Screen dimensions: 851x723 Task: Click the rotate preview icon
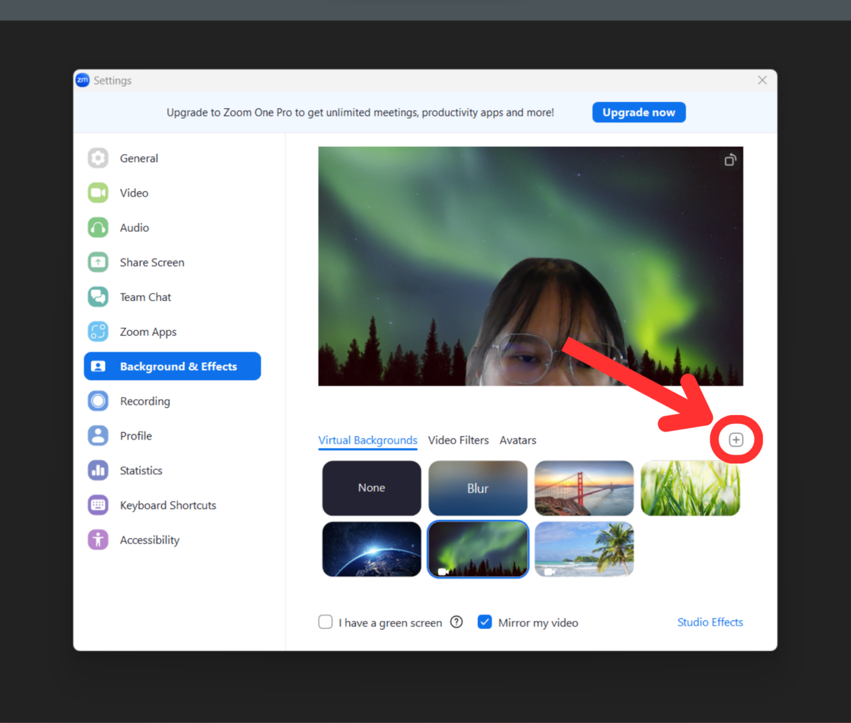click(x=730, y=159)
